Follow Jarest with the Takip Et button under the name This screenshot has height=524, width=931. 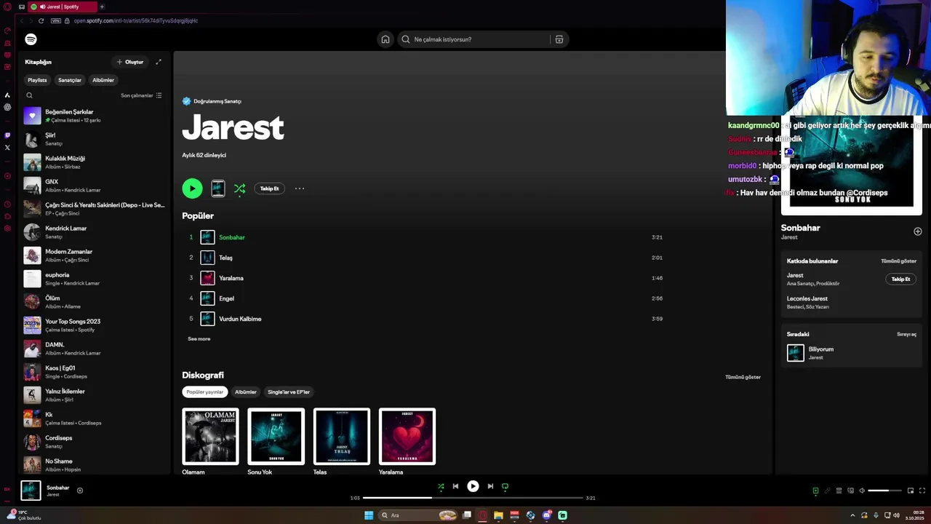pos(270,188)
